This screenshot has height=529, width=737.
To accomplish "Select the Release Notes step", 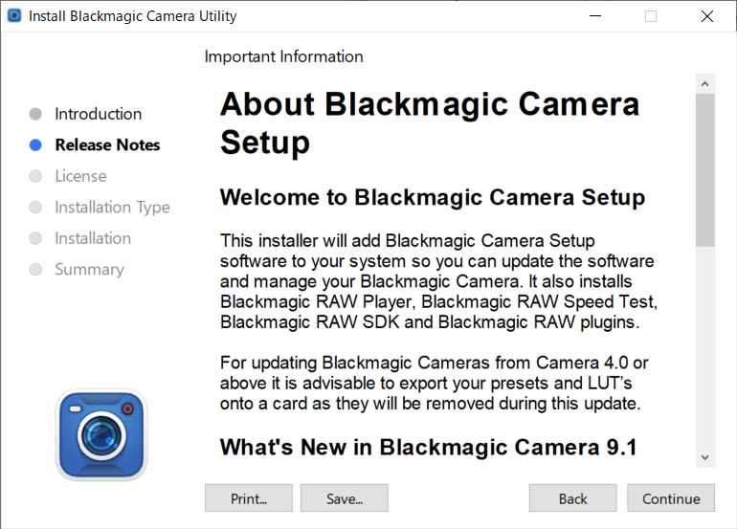I will (107, 144).
